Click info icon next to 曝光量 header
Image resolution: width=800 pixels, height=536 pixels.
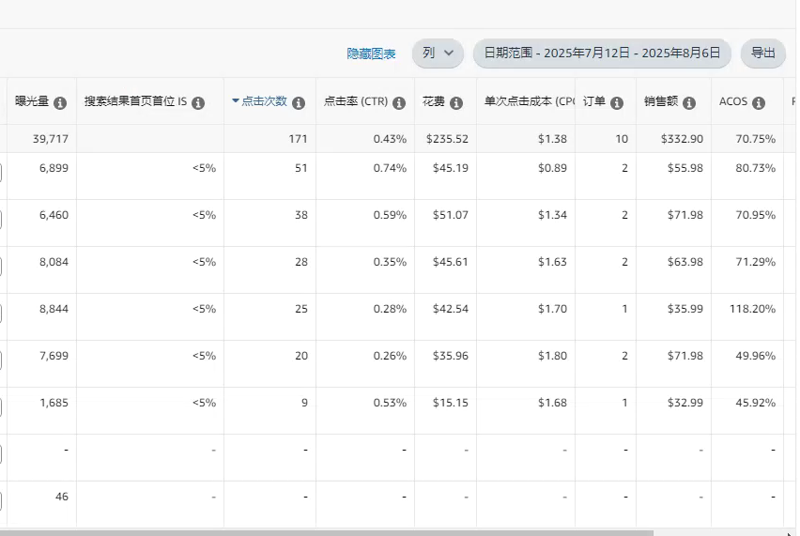pos(60,103)
